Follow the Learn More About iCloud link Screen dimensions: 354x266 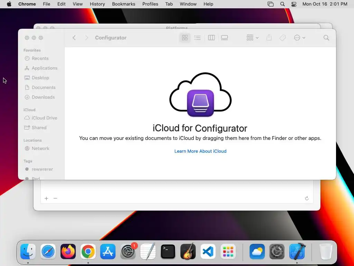point(200,151)
